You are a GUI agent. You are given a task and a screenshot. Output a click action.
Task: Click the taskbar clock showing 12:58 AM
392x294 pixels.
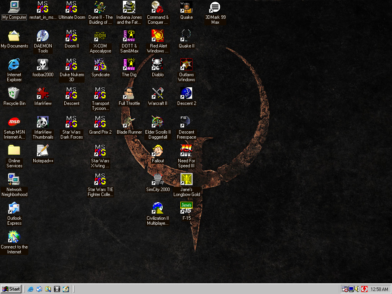click(379, 289)
